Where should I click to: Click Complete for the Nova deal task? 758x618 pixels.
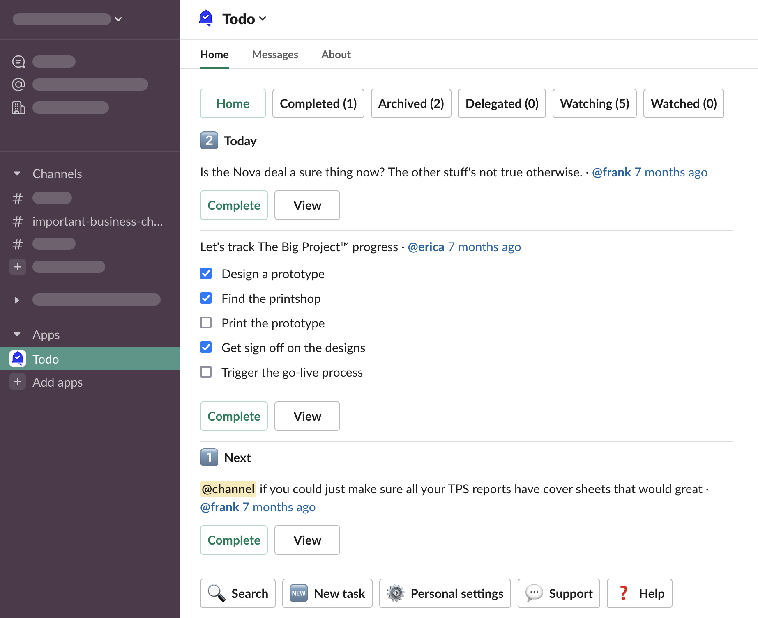click(x=234, y=205)
